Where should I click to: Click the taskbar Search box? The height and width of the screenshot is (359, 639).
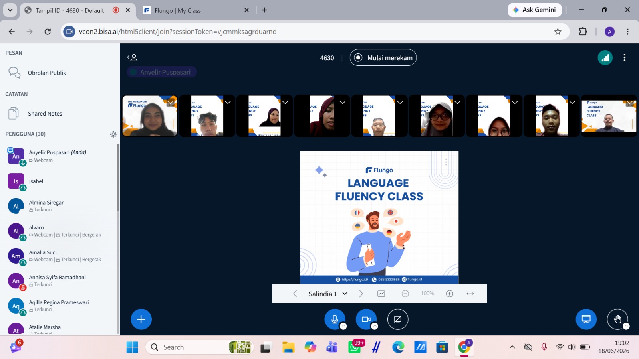[200, 347]
